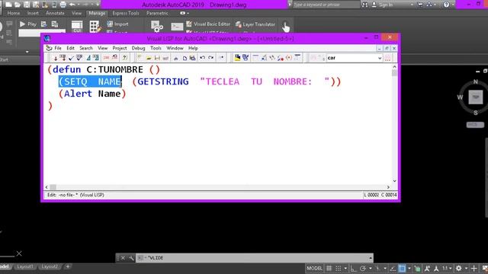Click the search binoculars icon in title bar
The height and width of the screenshot is (274, 488).
(x=364, y=5)
